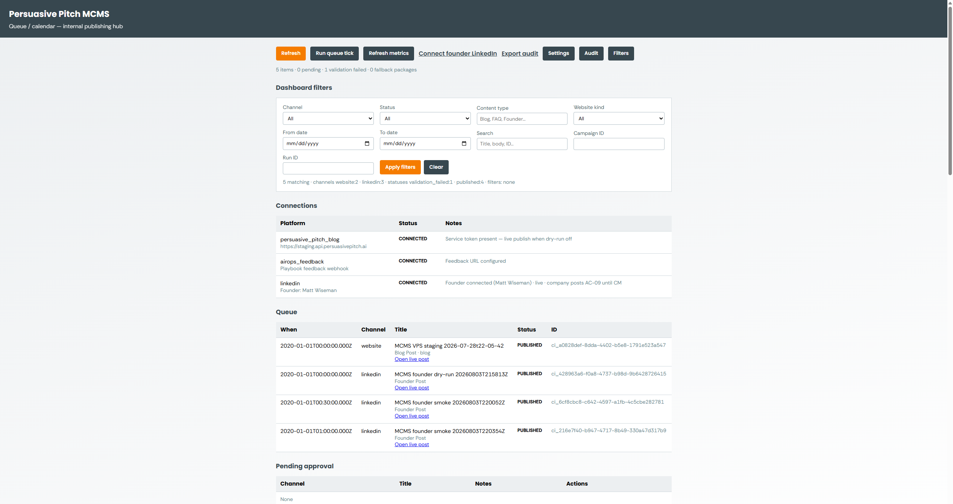Open the To date calendar picker icon
Viewport: 953px width, 504px height.
pos(464,144)
